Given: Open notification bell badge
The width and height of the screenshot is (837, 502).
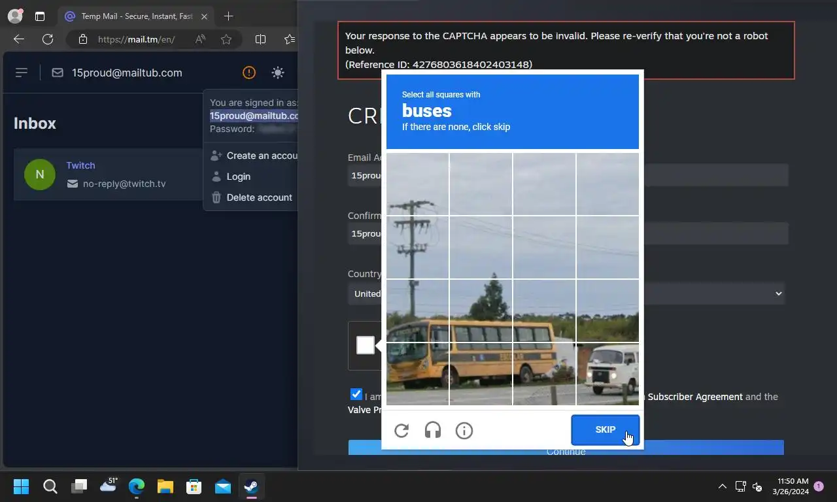Looking at the screenshot, I should pos(819,486).
